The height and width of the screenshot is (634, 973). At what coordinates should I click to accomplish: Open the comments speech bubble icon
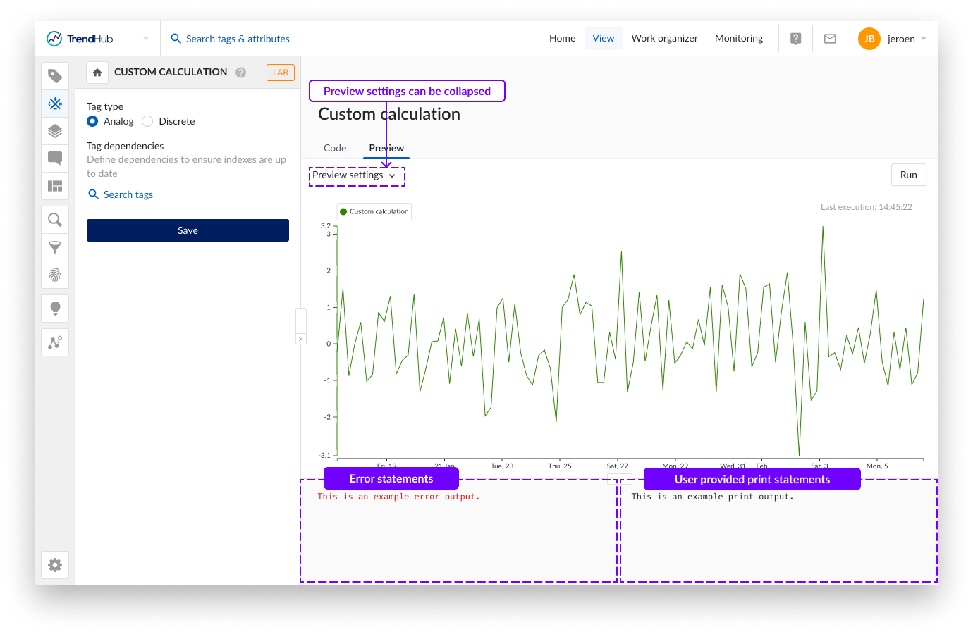[x=55, y=158]
